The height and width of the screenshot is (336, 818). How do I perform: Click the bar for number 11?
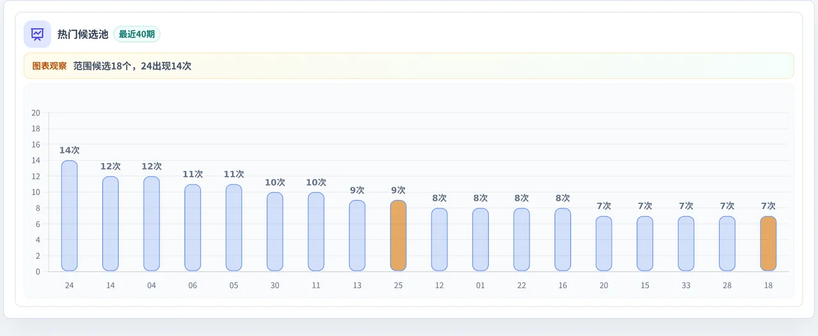316,231
